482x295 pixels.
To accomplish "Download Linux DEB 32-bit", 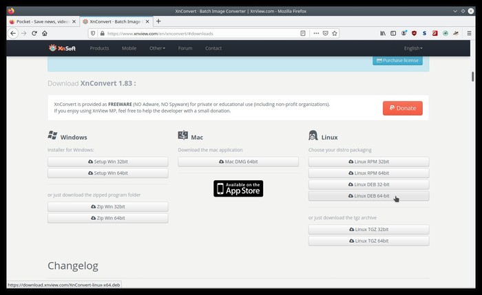I will pyautogui.click(x=368, y=184).
